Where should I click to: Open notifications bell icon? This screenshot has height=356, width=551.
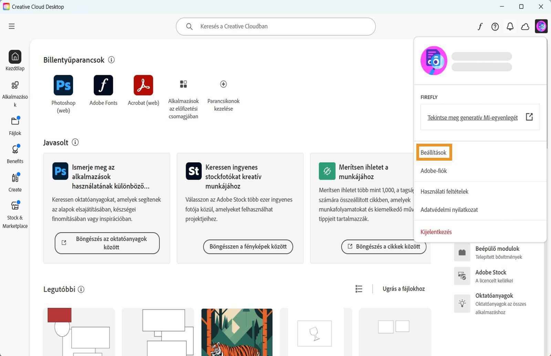(x=510, y=27)
